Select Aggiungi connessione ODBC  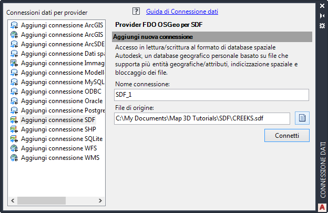pos(58,92)
